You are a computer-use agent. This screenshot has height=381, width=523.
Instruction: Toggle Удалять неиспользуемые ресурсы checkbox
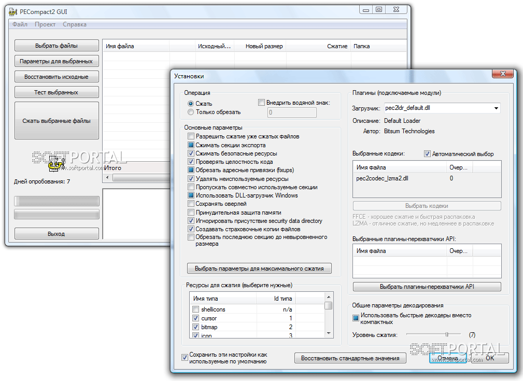[x=191, y=178]
